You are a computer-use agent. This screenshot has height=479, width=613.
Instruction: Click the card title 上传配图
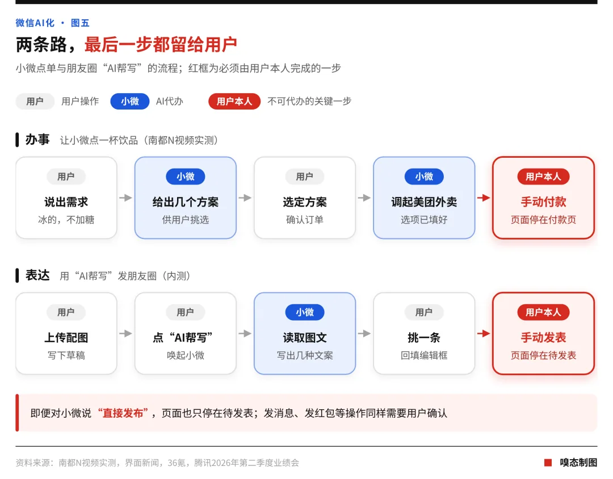click(x=66, y=338)
